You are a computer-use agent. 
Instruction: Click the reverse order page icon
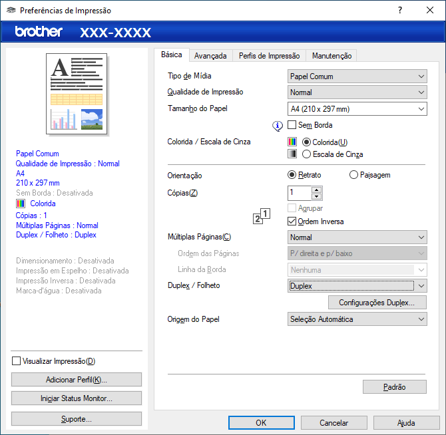coord(262,216)
